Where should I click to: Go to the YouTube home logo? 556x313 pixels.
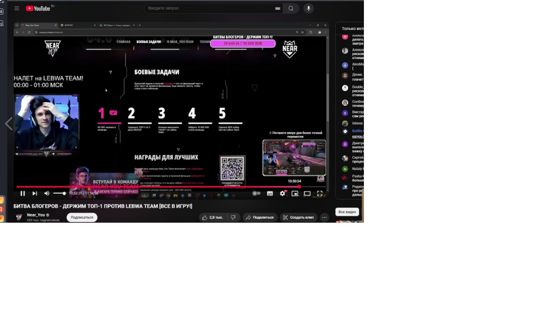38,9
